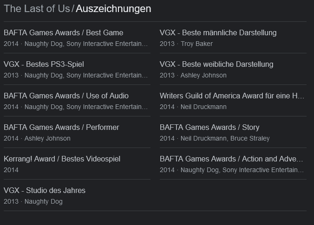Open BAFTA Games Awards / Use of Audio
Screen dimensions: 314x225
(66, 96)
